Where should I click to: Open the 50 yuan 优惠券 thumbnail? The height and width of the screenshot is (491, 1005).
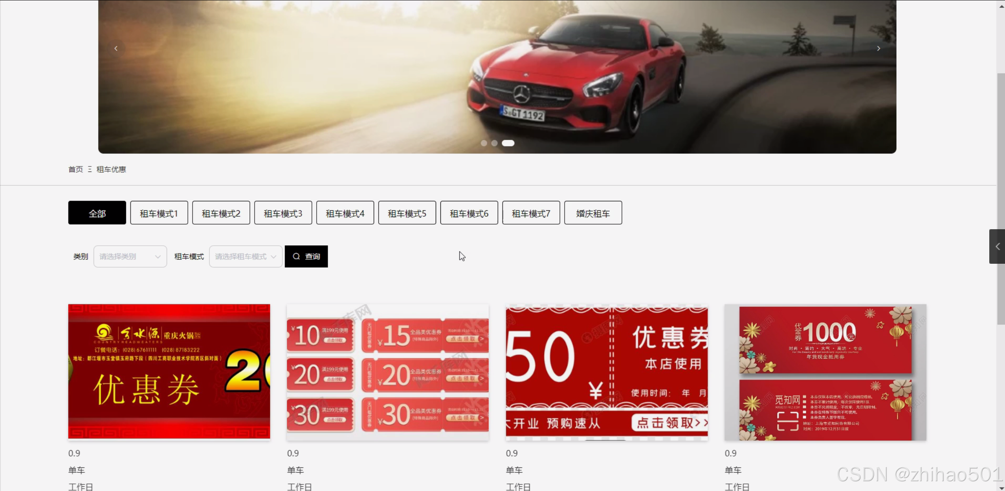pyautogui.click(x=607, y=371)
